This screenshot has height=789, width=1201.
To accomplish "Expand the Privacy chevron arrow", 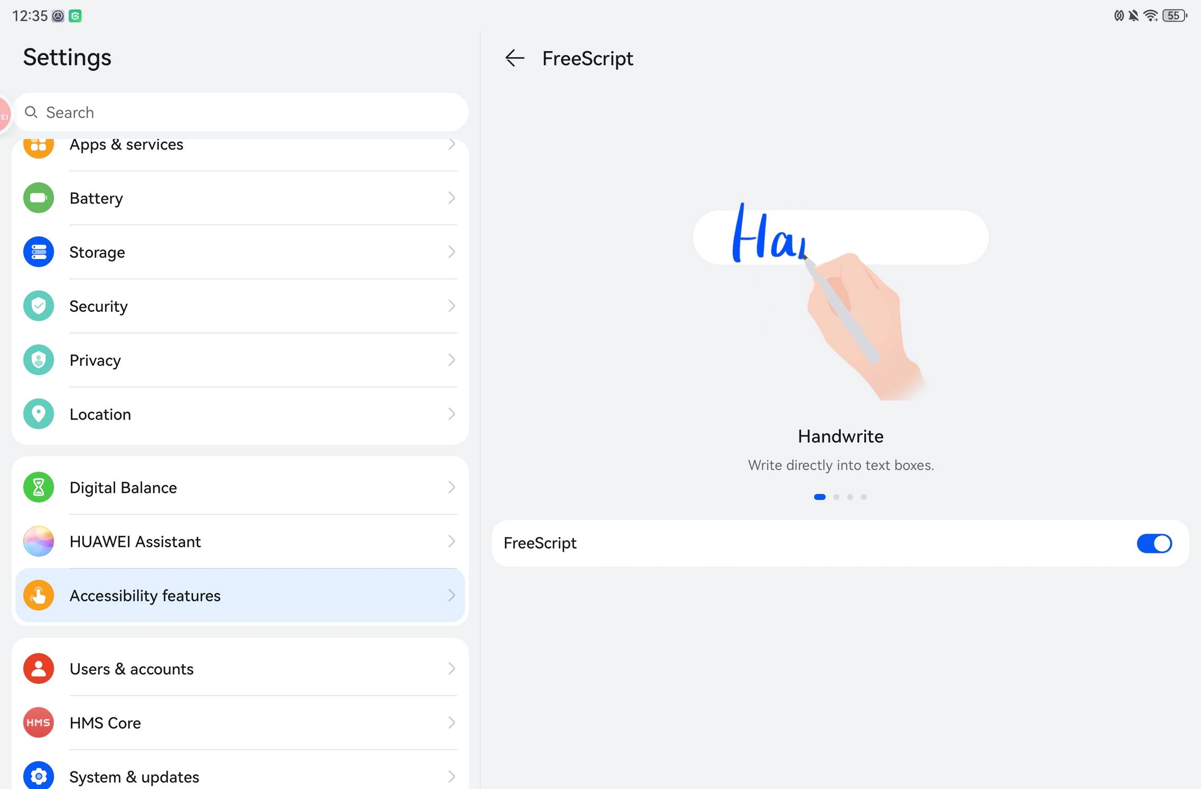I will pyautogui.click(x=451, y=360).
